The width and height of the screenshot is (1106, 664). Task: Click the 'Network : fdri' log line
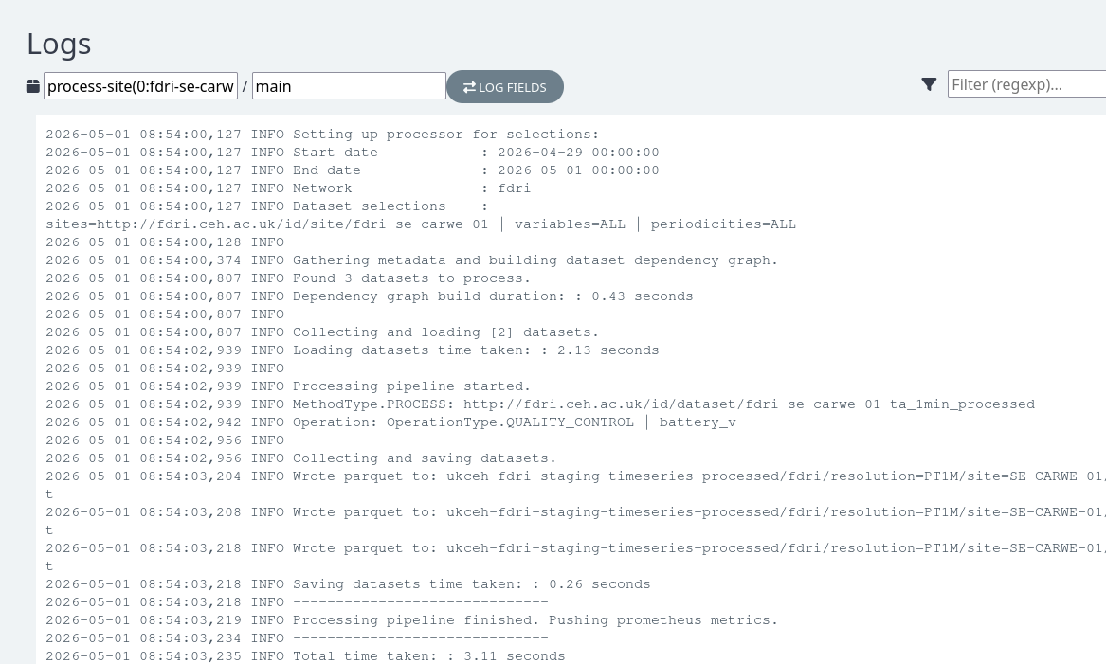(288, 188)
